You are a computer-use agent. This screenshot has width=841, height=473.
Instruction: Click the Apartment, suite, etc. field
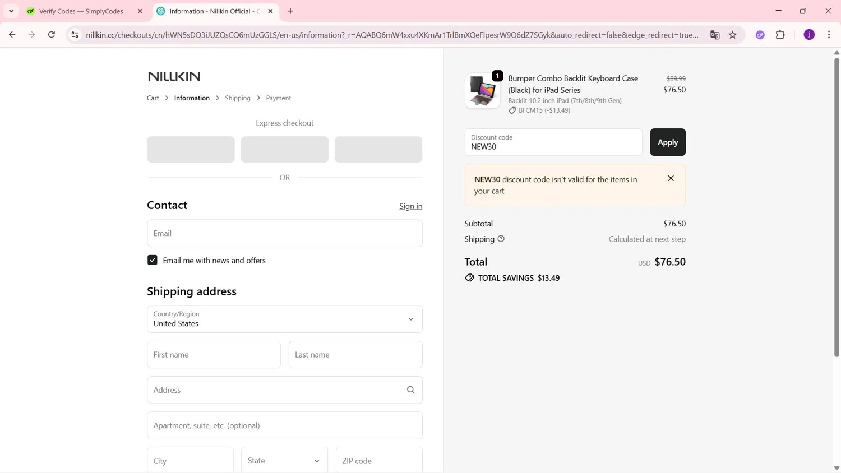pos(285,425)
